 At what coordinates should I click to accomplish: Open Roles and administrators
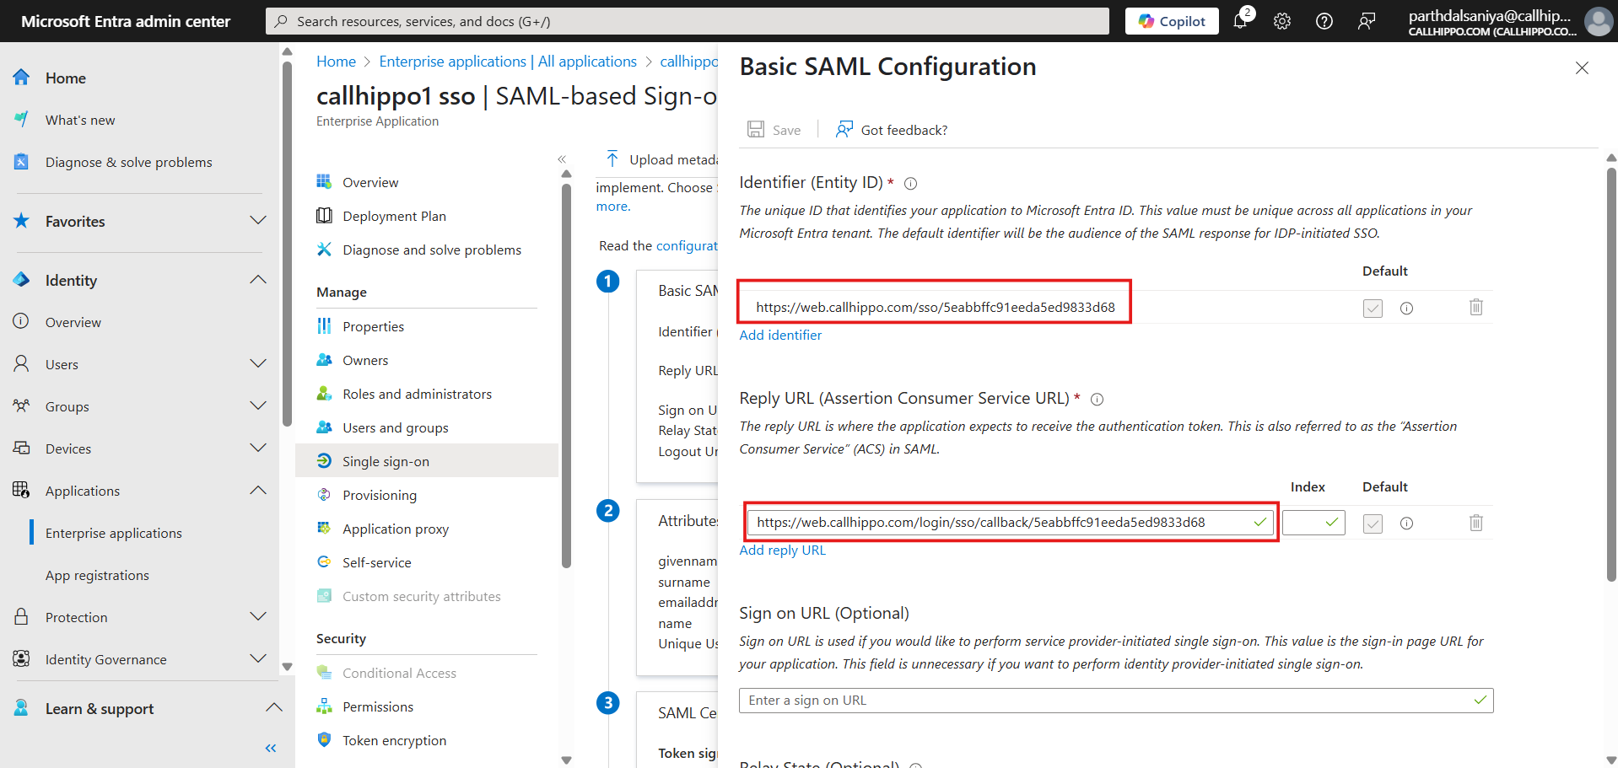417,394
